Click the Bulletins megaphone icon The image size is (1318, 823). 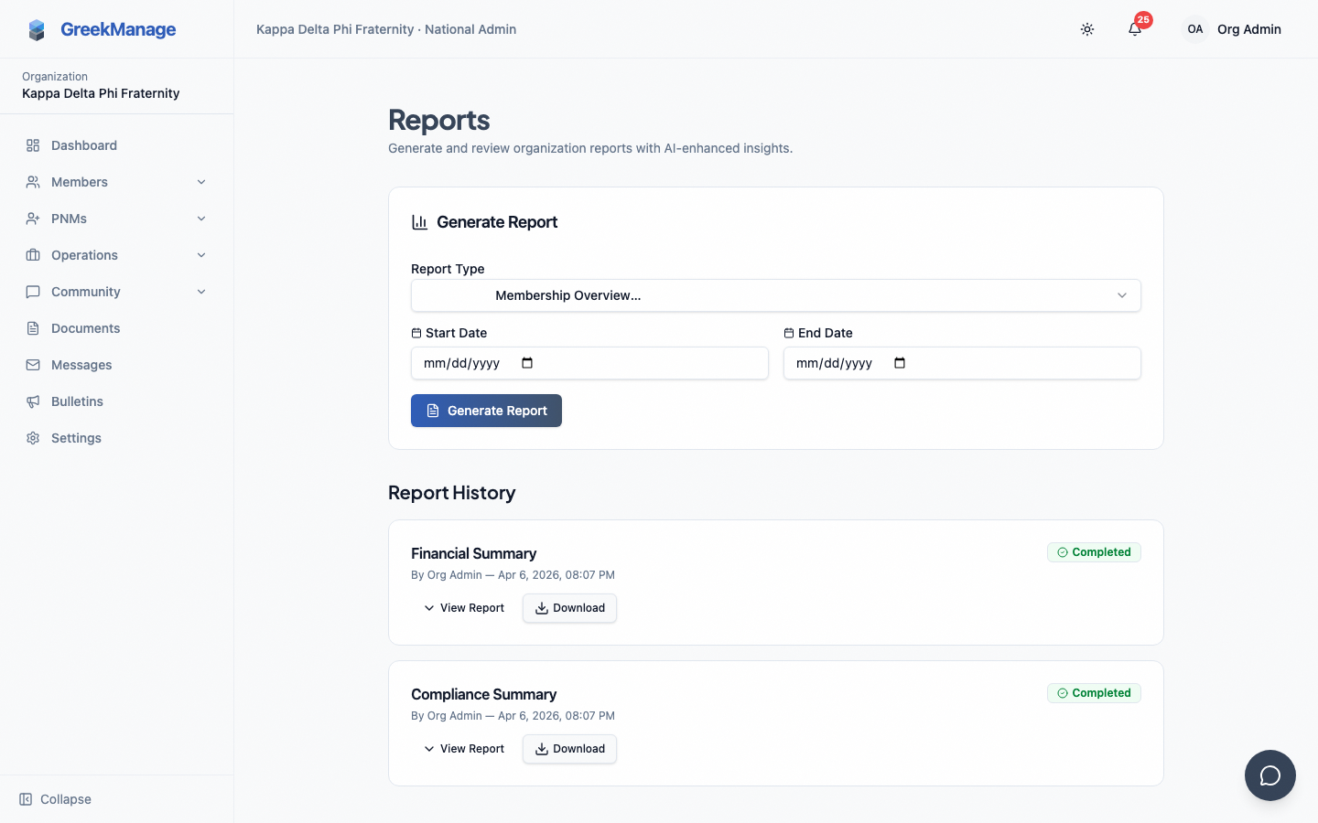33,401
